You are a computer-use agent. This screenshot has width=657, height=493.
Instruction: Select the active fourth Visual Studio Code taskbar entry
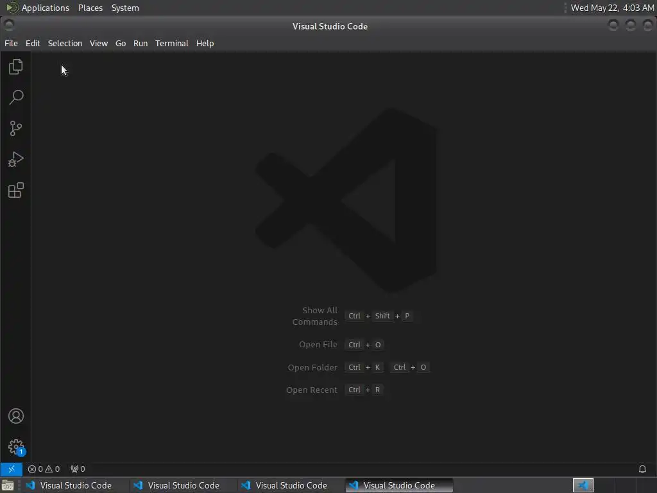coord(399,485)
